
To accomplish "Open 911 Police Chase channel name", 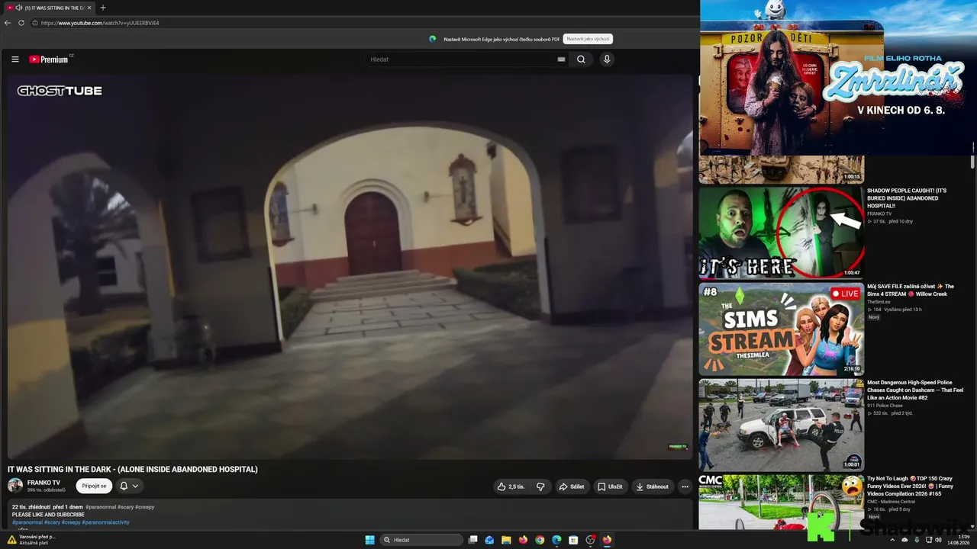I will pyautogui.click(x=883, y=406).
